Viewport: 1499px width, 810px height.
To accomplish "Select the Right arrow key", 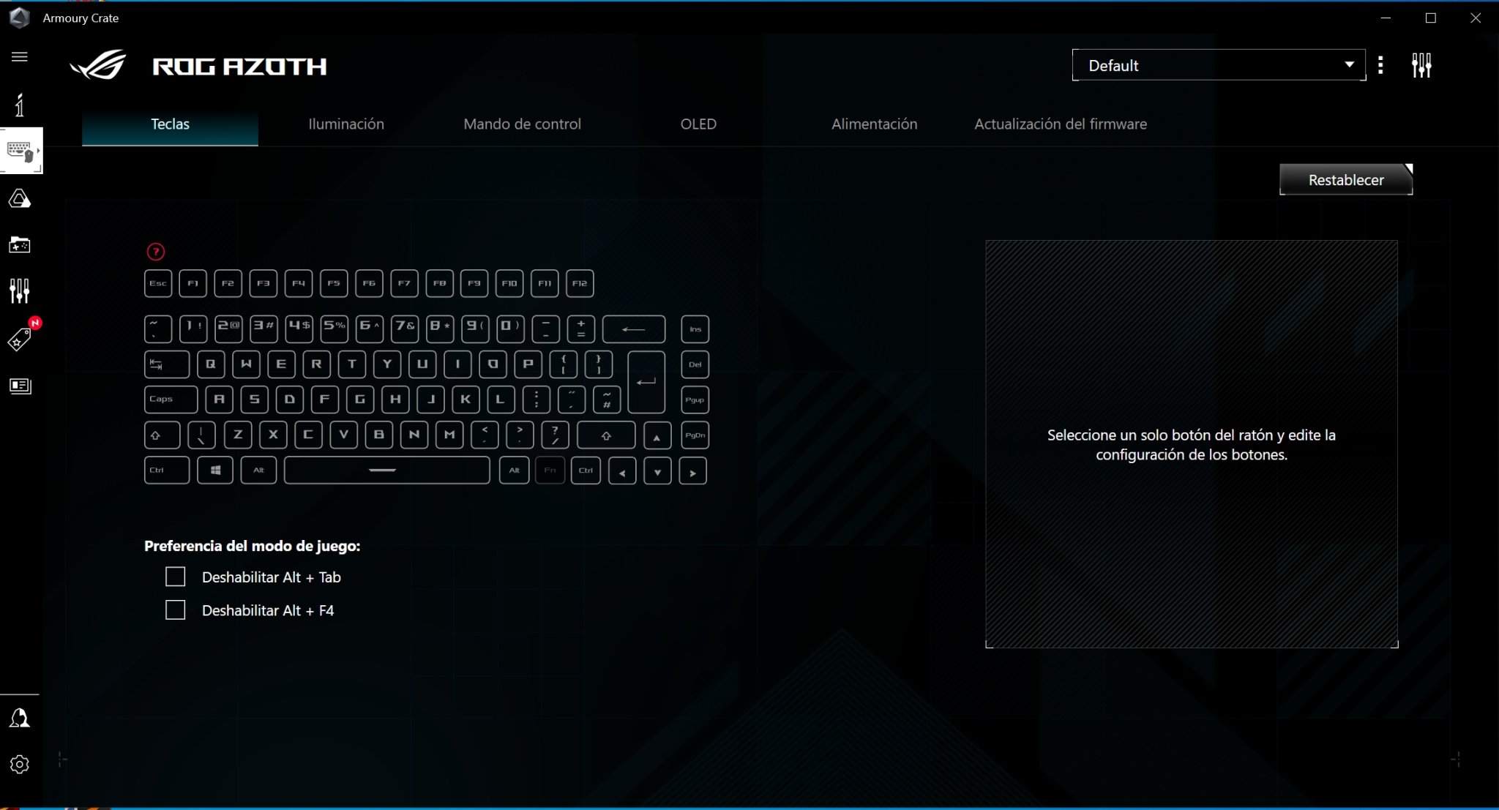I will coord(693,471).
